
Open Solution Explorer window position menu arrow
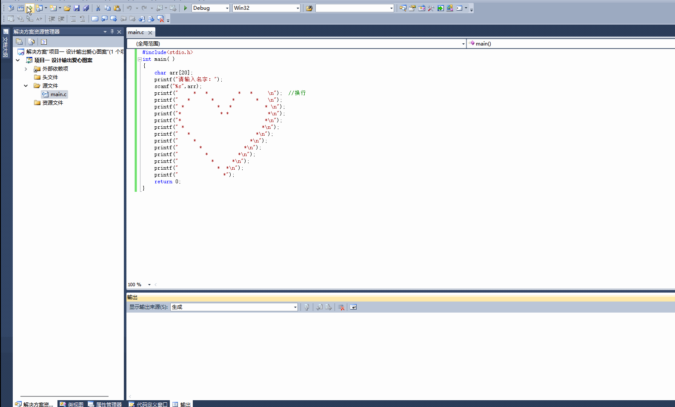coord(105,31)
